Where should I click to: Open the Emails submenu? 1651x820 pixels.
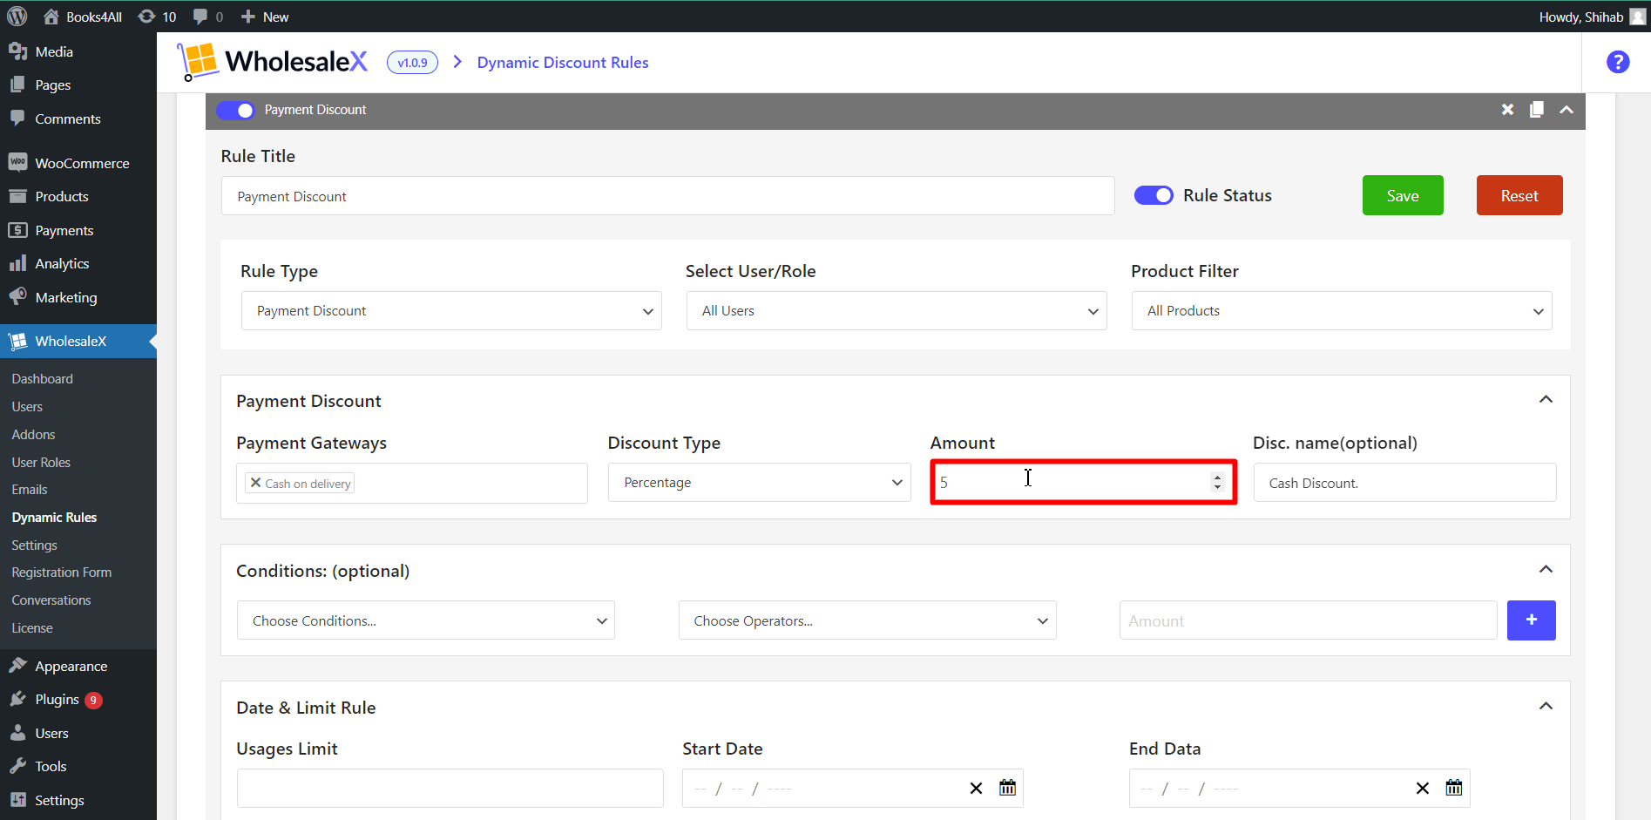pos(30,490)
